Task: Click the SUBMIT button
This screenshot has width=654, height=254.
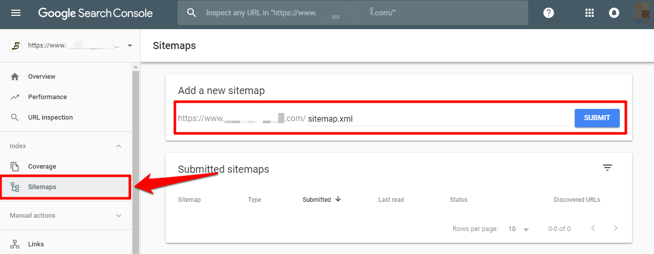Action: pyautogui.click(x=597, y=118)
